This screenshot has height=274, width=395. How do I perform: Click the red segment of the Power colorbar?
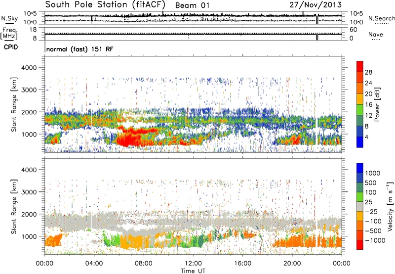tap(360, 66)
